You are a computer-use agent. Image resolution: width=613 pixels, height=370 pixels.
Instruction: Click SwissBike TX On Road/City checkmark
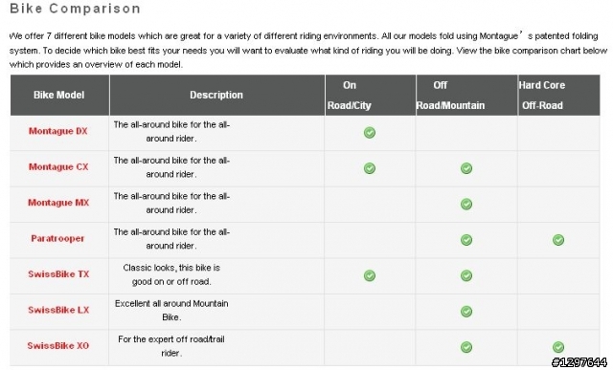(x=370, y=275)
